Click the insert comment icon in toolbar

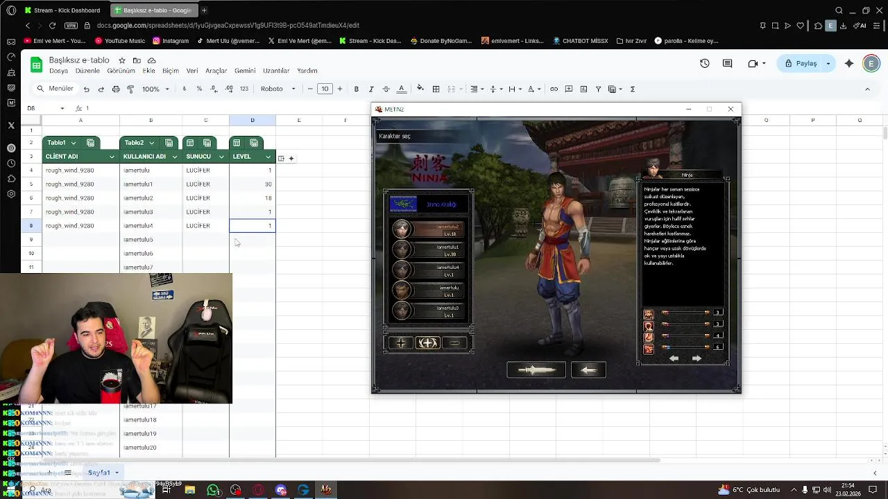coord(569,89)
